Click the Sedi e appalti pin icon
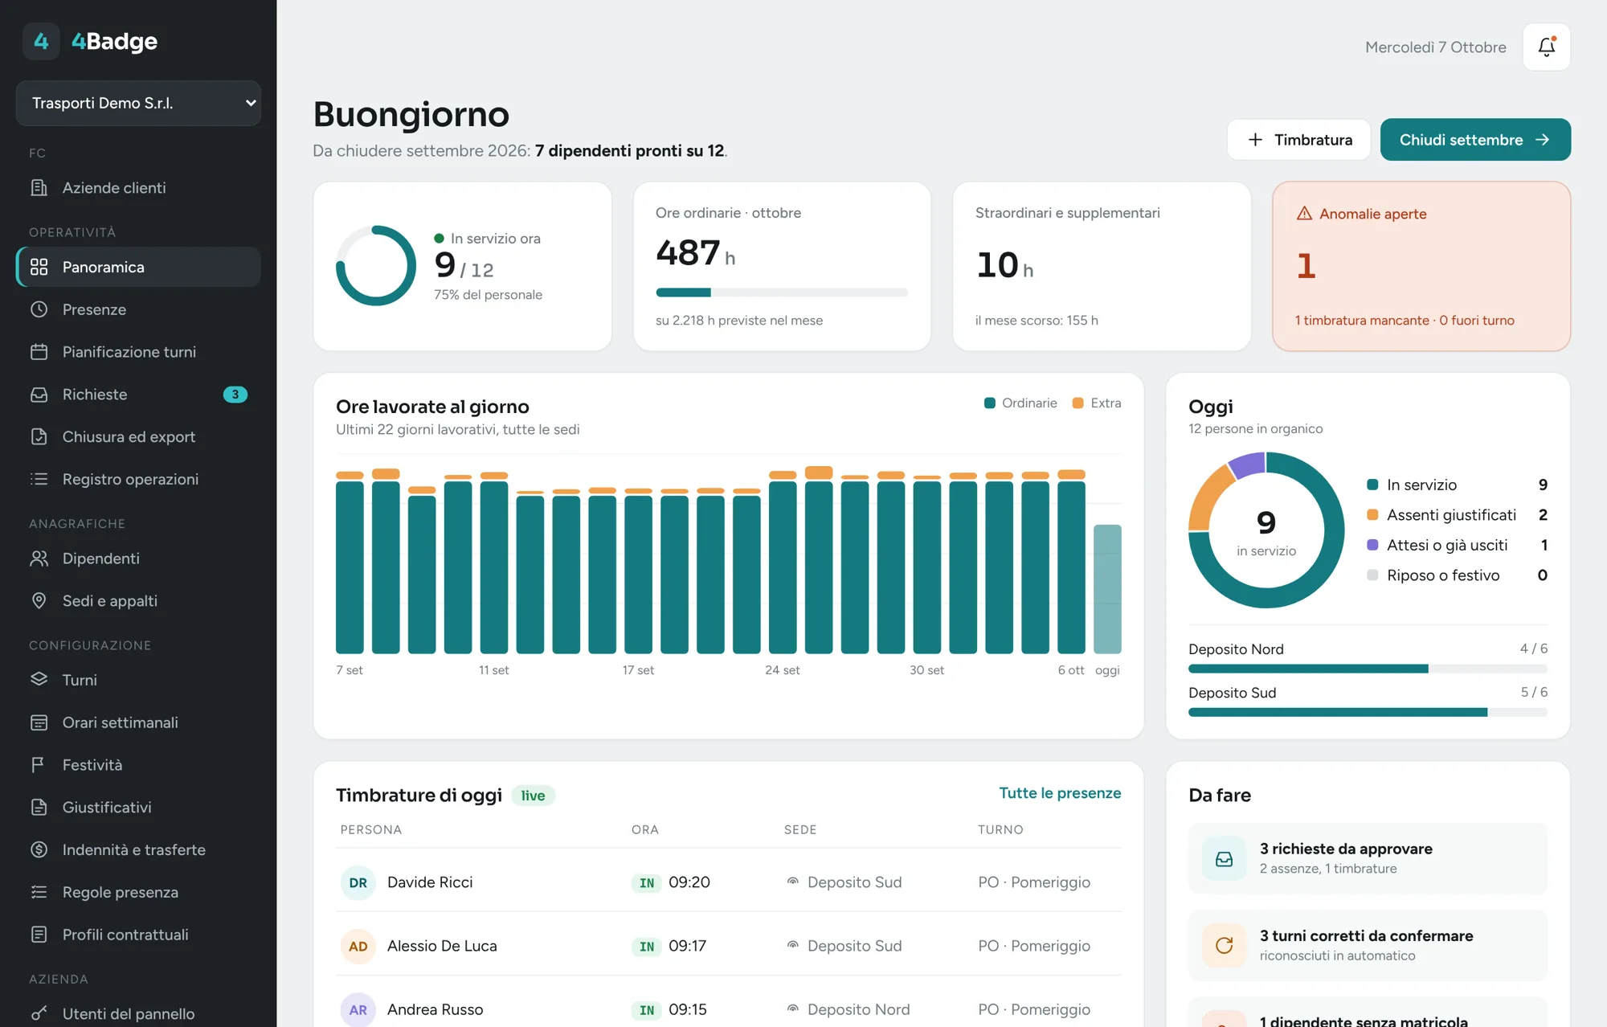The width and height of the screenshot is (1607, 1027). pyautogui.click(x=39, y=601)
